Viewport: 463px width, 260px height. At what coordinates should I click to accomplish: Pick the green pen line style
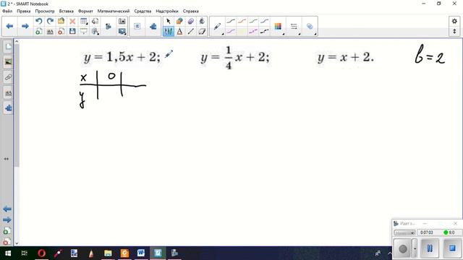[x=253, y=21]
